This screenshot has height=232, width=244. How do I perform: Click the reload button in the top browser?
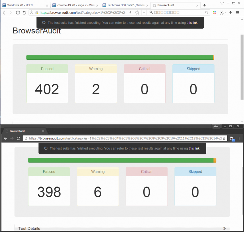click(18, 12)
